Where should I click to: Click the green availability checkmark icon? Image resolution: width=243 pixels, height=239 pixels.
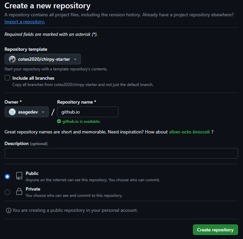(59, 121)
